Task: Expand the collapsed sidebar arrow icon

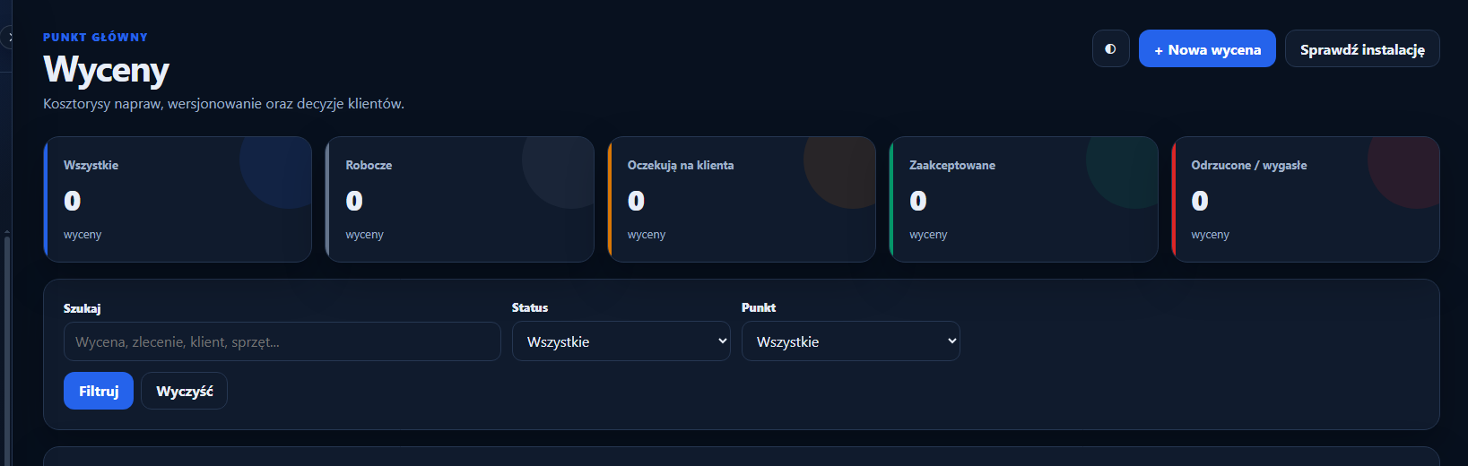Action: tap(8, 38)
